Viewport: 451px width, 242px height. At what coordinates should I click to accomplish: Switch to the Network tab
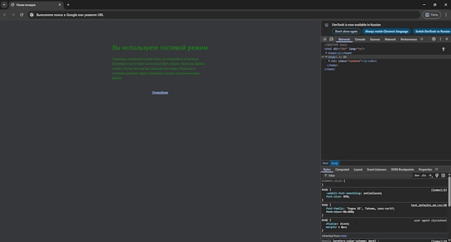390,39
